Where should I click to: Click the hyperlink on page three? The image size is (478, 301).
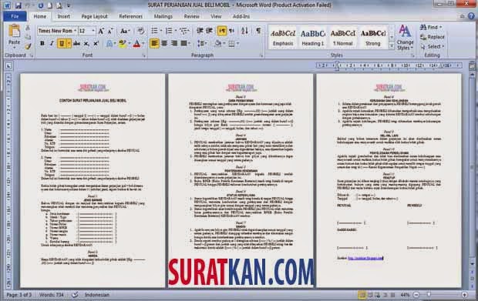[365, 258]
